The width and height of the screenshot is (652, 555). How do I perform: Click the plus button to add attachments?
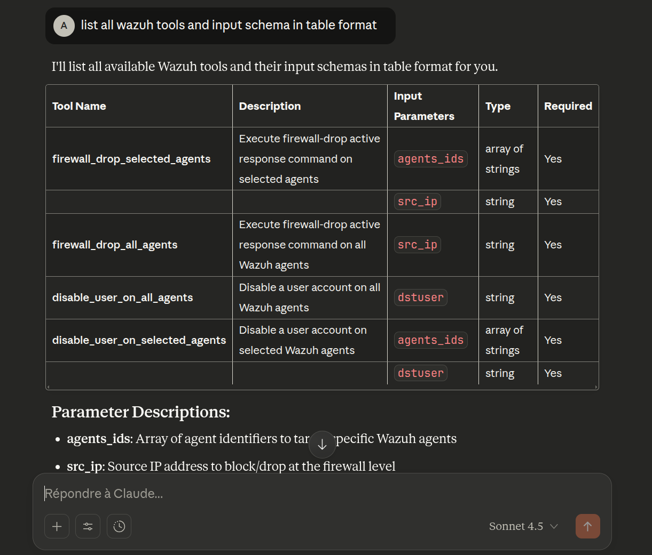57,527
